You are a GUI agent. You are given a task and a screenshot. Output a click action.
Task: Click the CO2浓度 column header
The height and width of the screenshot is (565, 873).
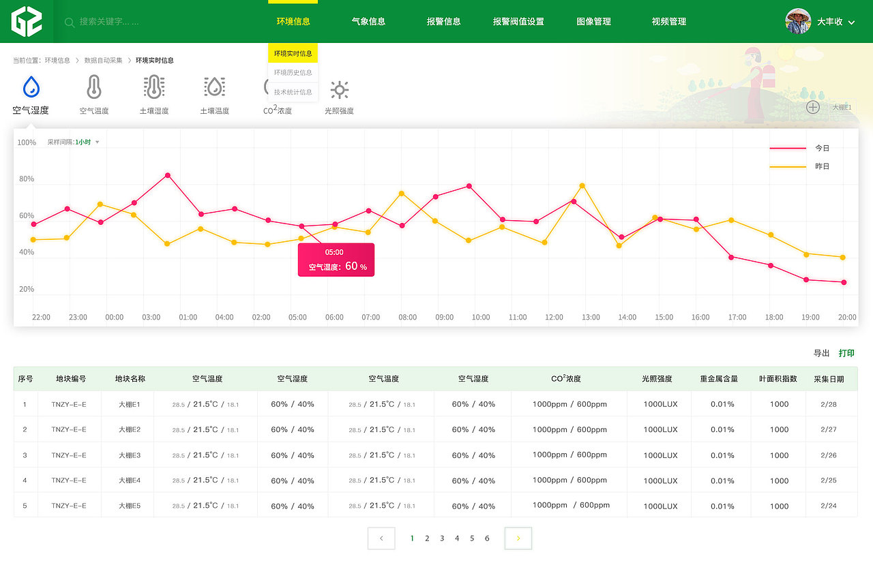point(566,378)
